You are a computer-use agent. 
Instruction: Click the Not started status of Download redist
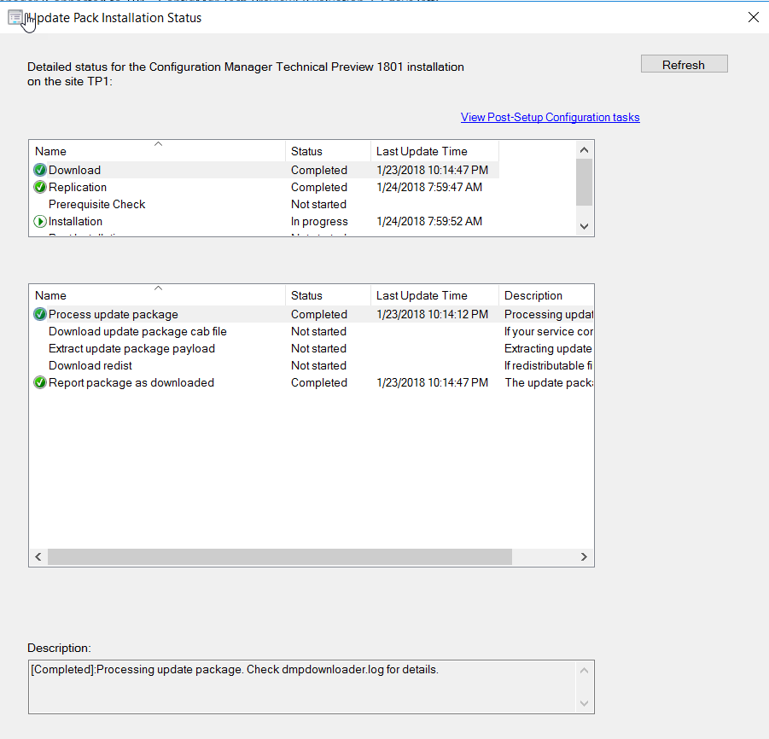pyautogui.click(x=319, y=366)
